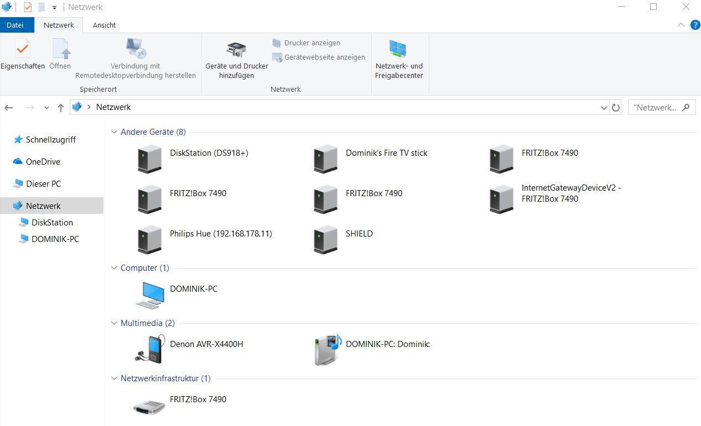Collapse the ribbon with the chevron
Image resolution: width=701 pixels, height=426 pixels.
[x=681, y=25]
